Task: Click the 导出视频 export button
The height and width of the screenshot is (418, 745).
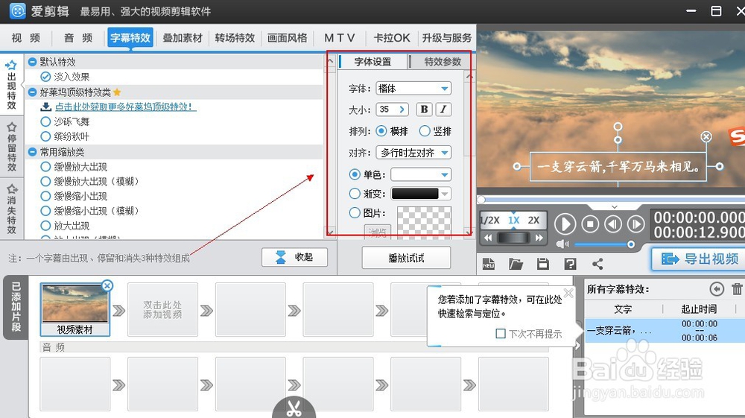Action: 698,259
